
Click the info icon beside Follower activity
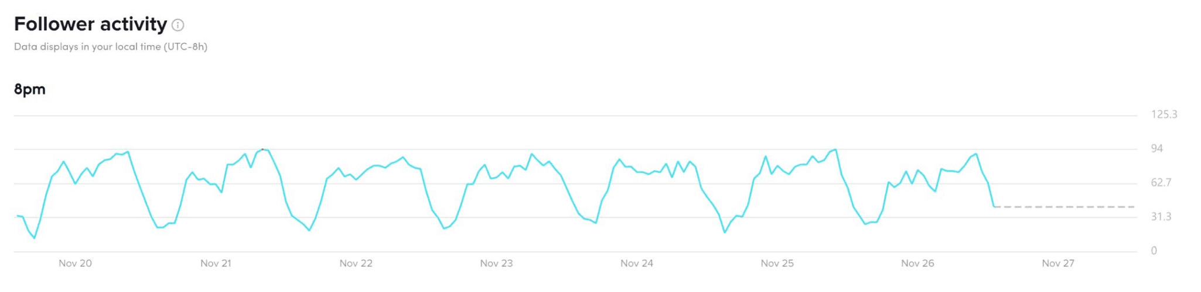[178, 25]
